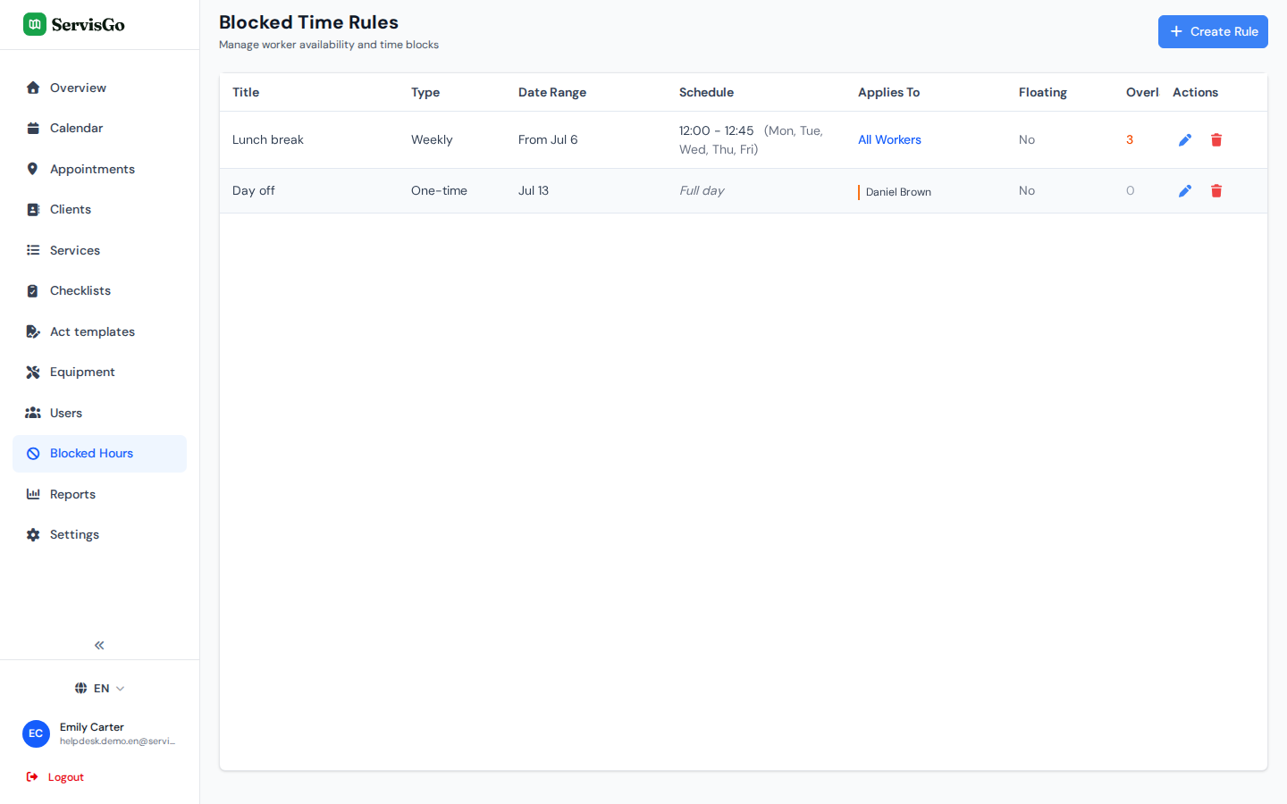This screenshot has width=1287, height=804.
Task: Navigate to Clients
Action: click(x=99, y=209)
